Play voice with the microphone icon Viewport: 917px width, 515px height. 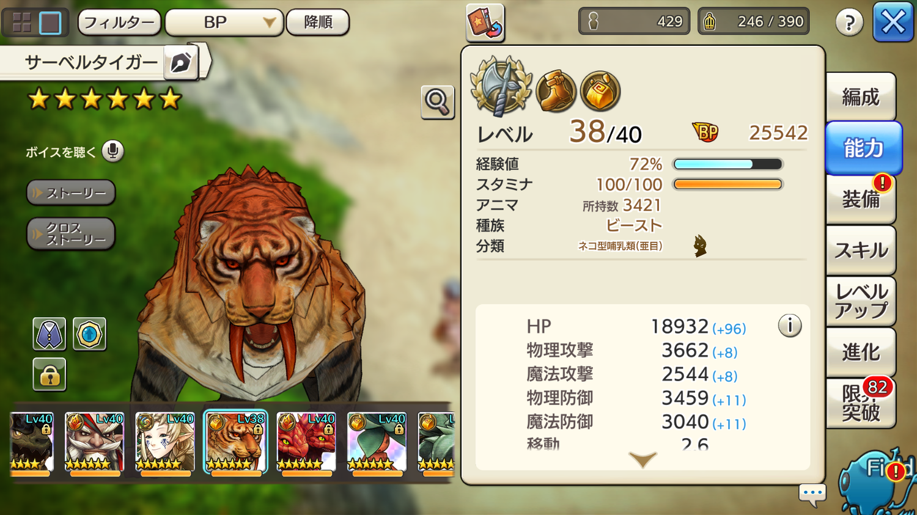coord(112,152)
